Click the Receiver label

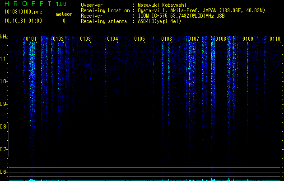click(92, 16)
